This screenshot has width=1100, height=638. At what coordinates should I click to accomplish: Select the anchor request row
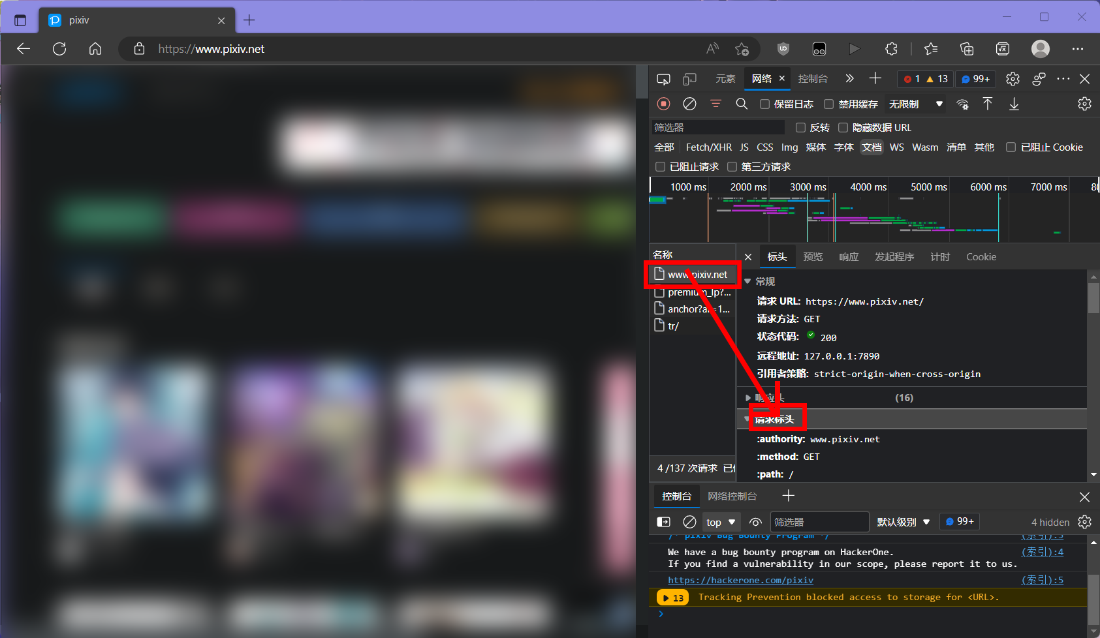click(693, 309)
